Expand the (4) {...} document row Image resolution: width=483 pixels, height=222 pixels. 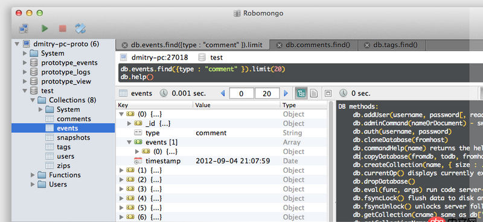tap(121, 199)
